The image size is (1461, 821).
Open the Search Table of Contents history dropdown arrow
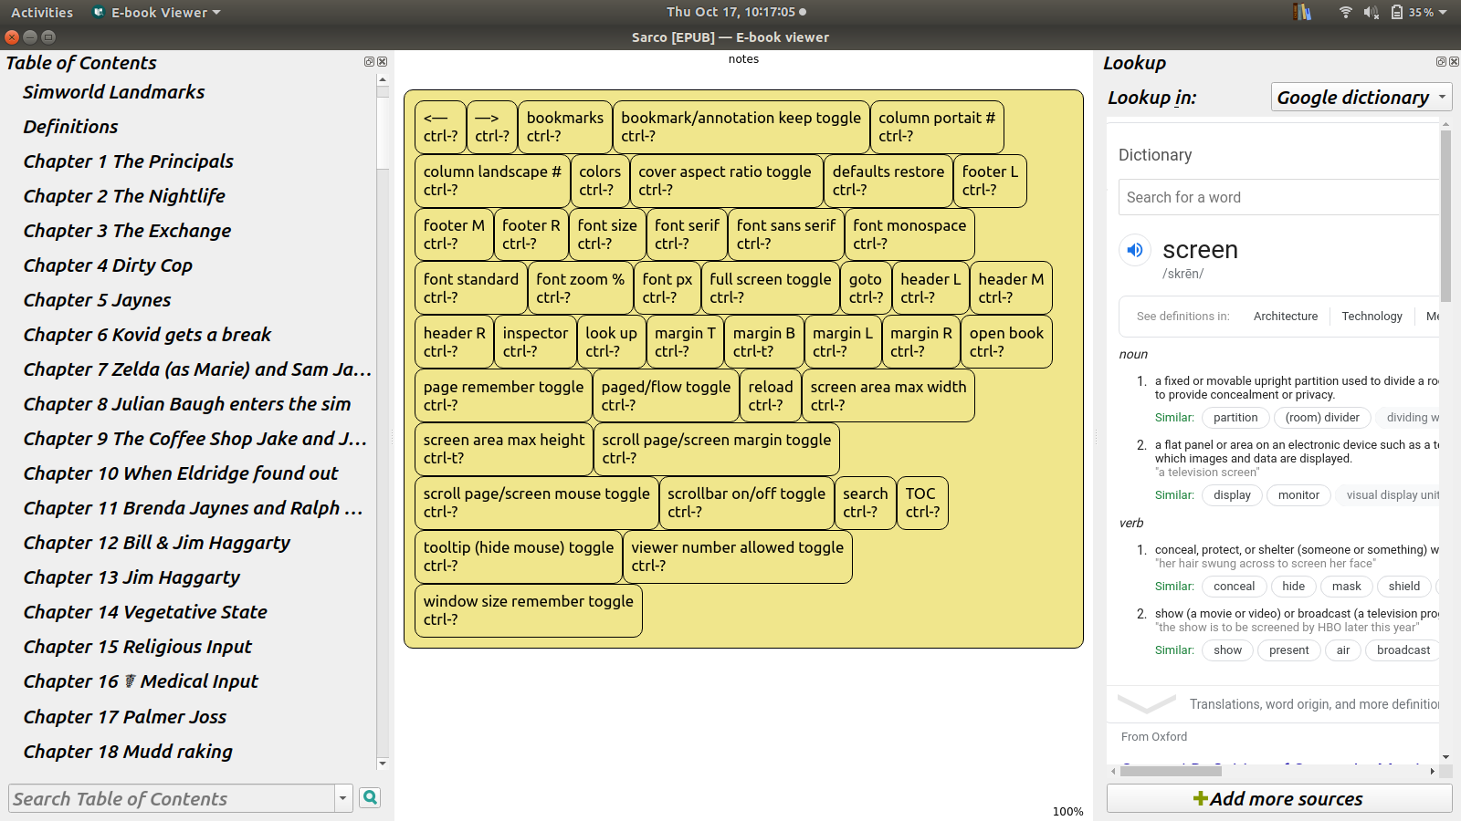point(343,798)
